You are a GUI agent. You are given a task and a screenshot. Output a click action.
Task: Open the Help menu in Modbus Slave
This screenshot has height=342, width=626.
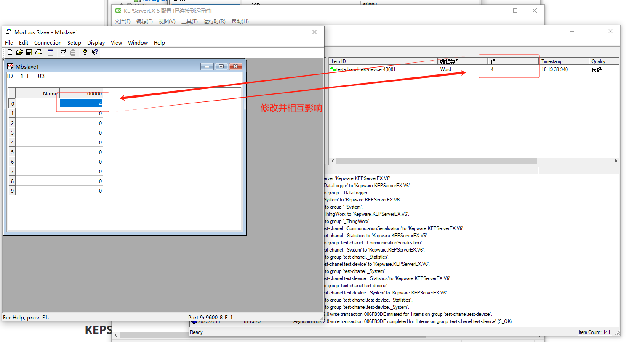[159, 43]
